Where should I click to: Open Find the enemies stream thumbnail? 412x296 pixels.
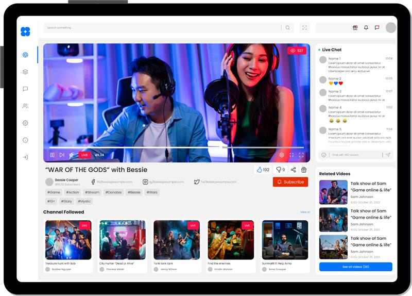(231, 240)
